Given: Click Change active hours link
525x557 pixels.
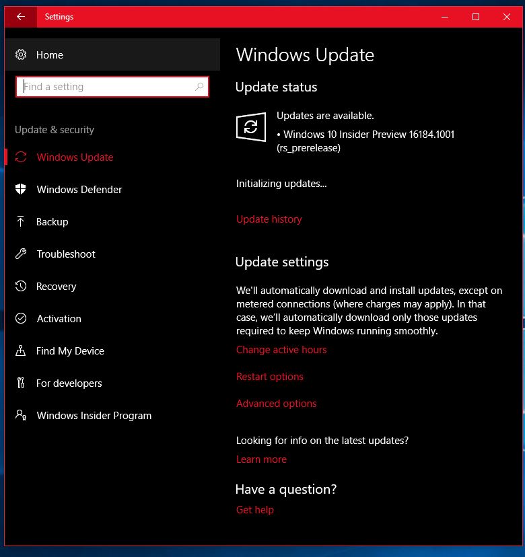Looking at the screenshot, I should (x=281, y=350).
